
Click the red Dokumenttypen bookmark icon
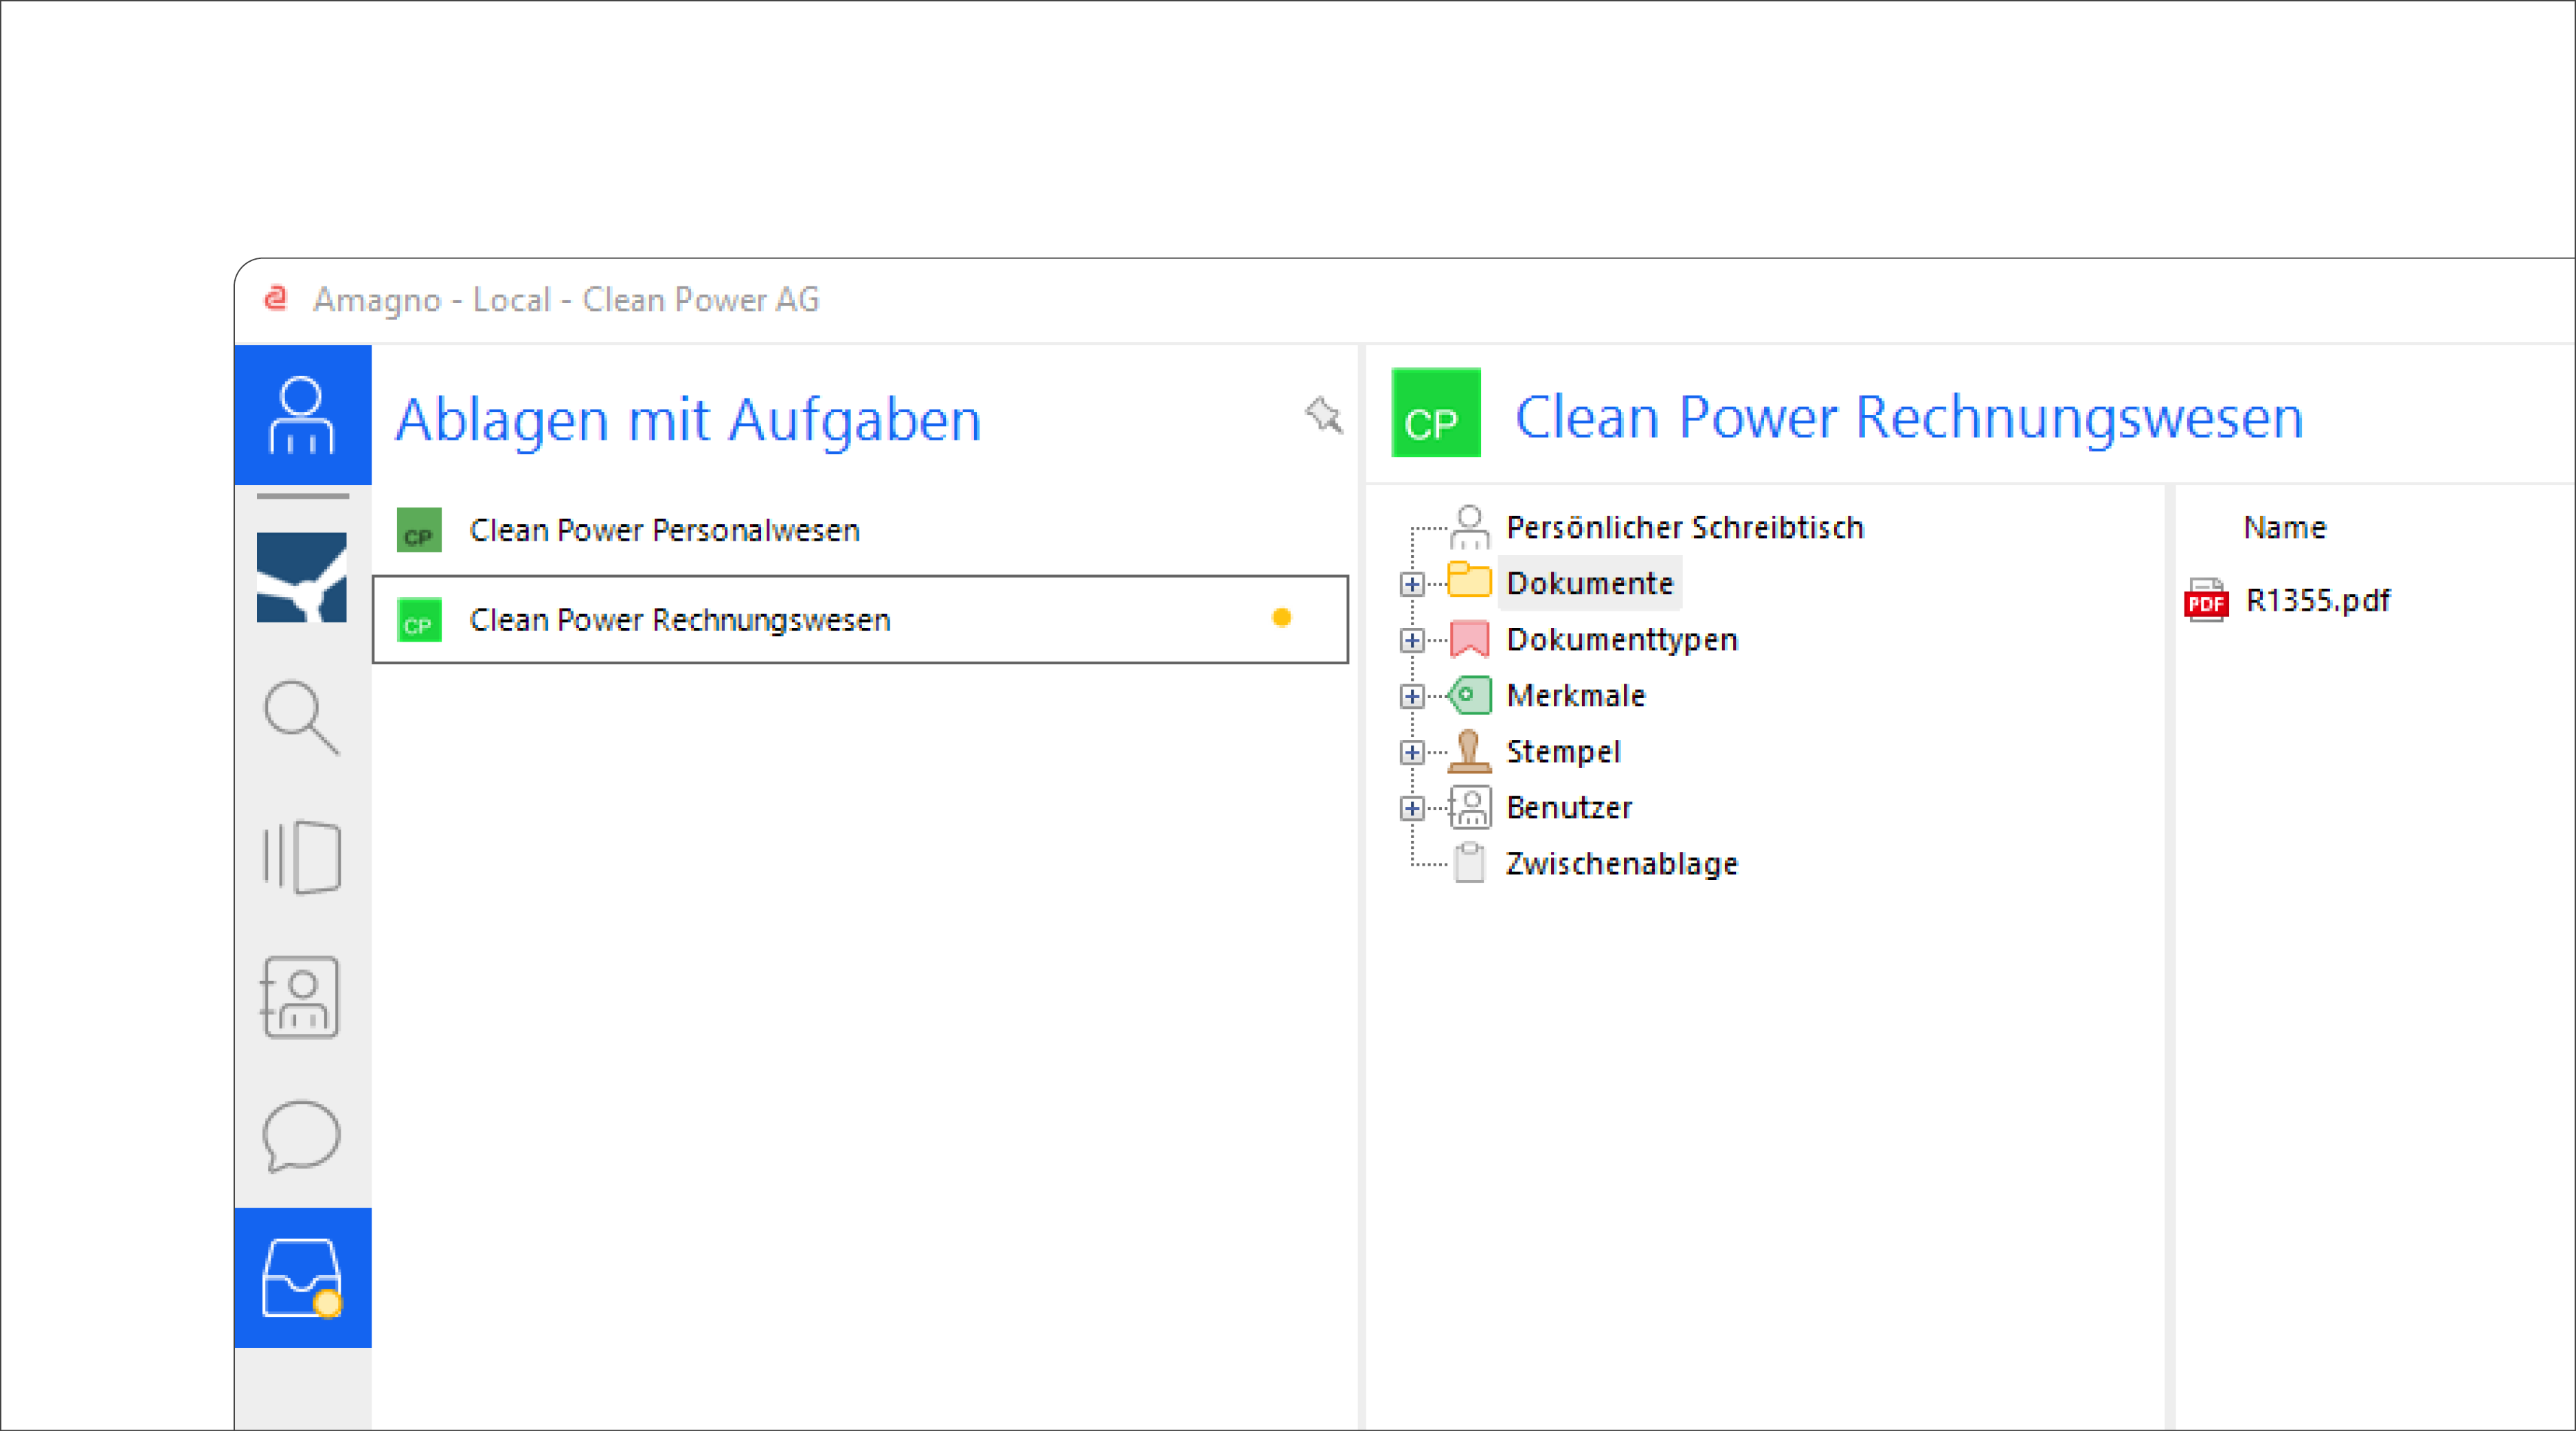(x=1469, y=639)
